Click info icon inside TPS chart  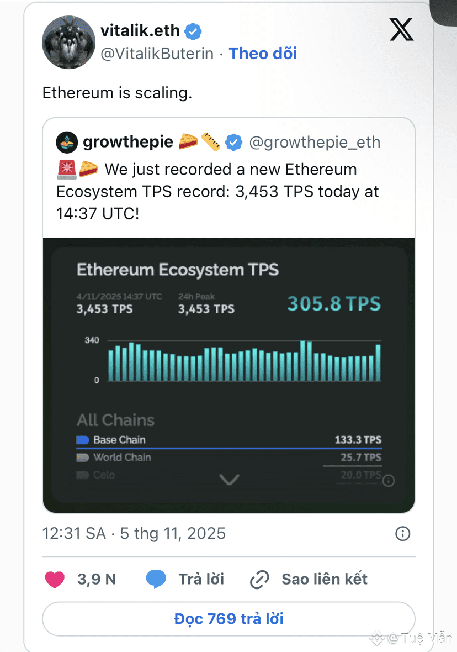pos(389,481)
